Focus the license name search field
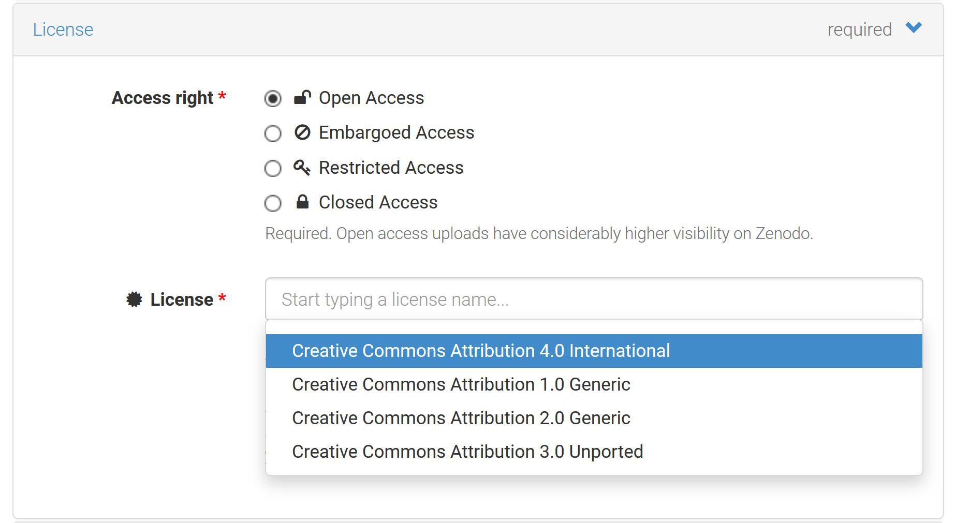The width and height of the screenshot is (955, 523). 594,300
